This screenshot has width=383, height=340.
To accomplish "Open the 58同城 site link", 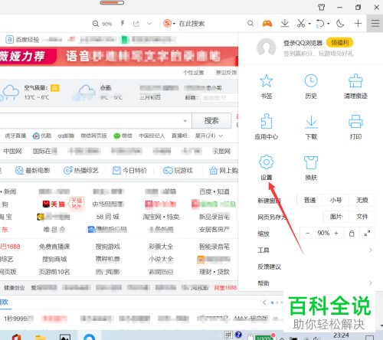I will pos(108,217).
